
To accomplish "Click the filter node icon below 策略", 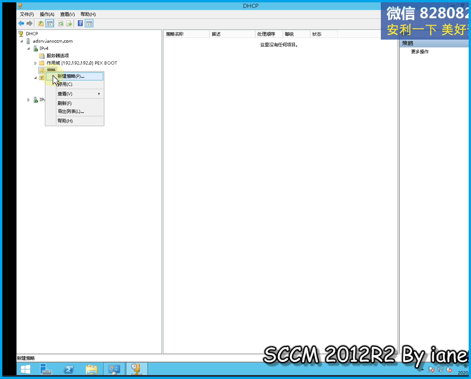I will (42, 78).
